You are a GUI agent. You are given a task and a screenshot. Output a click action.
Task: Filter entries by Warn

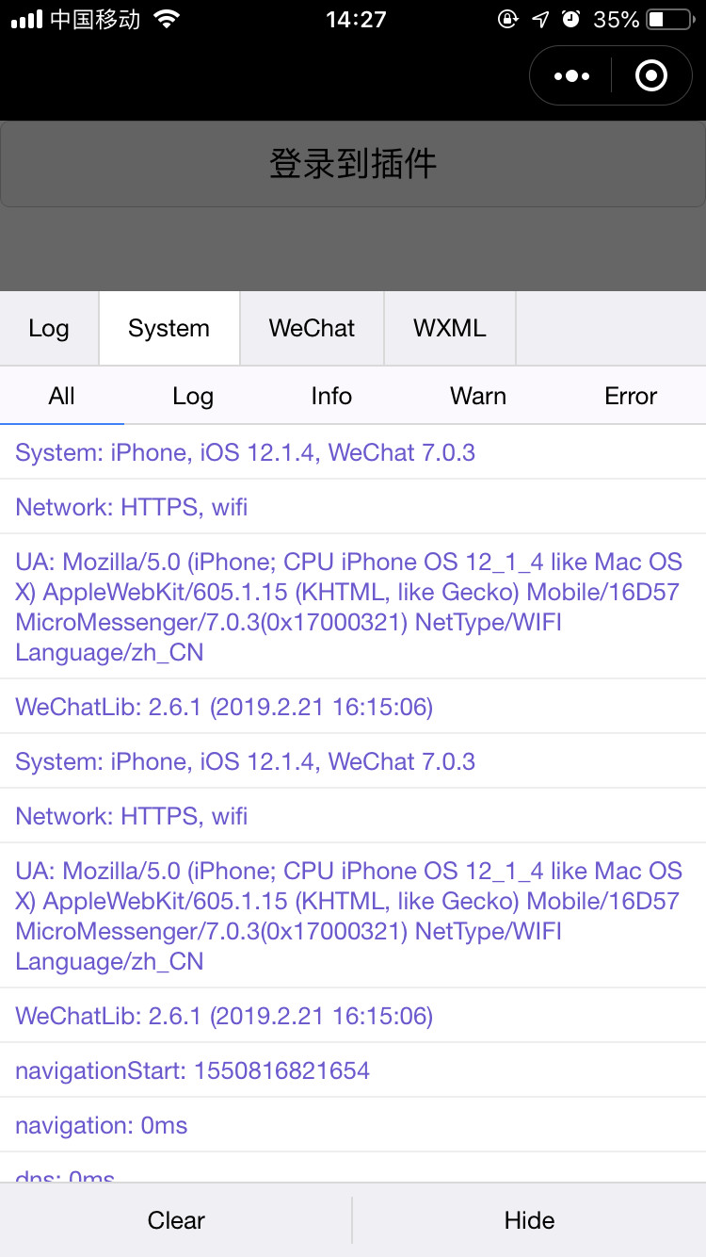point(478,396)
